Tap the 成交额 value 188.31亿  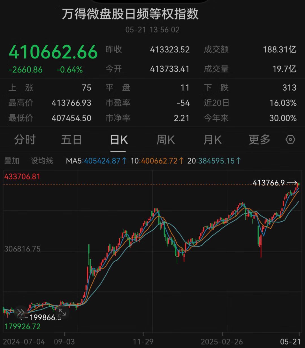coord(280,50)
